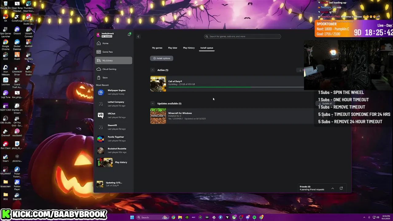Screen dimensions: 393x221
Task: Collapse the Updates available (1) section
Action: pos(153,103)
